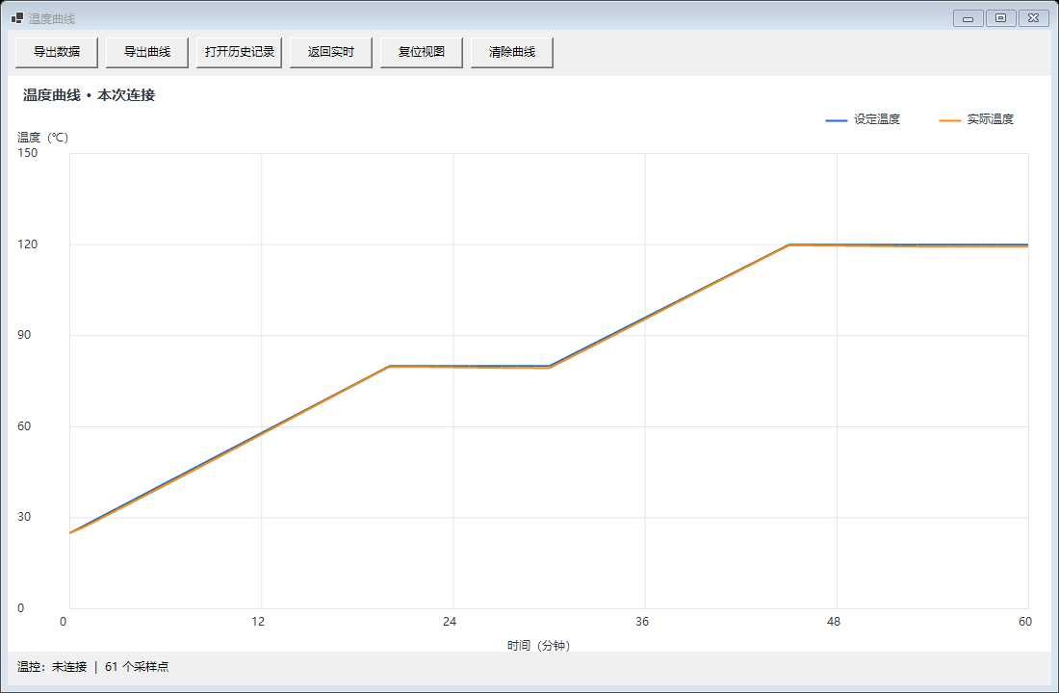Click the 150 Y-axis tick label
1059x693 pixels.
click(x=28, y=153)
